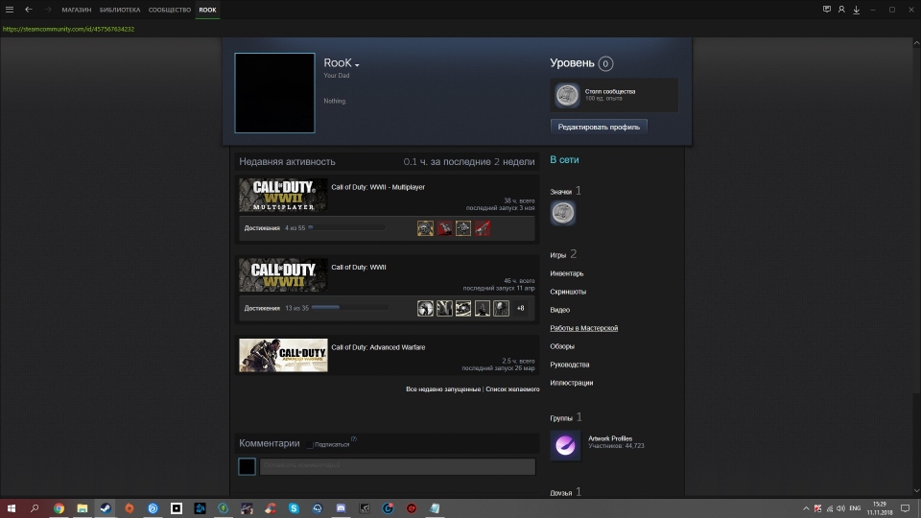The image size is (921, 518).
Task: Open the СООБЩЕСТВО menu
Action: click(x=170, y=10)
